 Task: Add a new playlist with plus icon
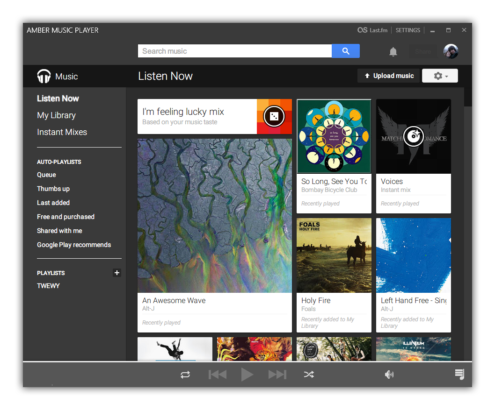click(x=117, y=273)
